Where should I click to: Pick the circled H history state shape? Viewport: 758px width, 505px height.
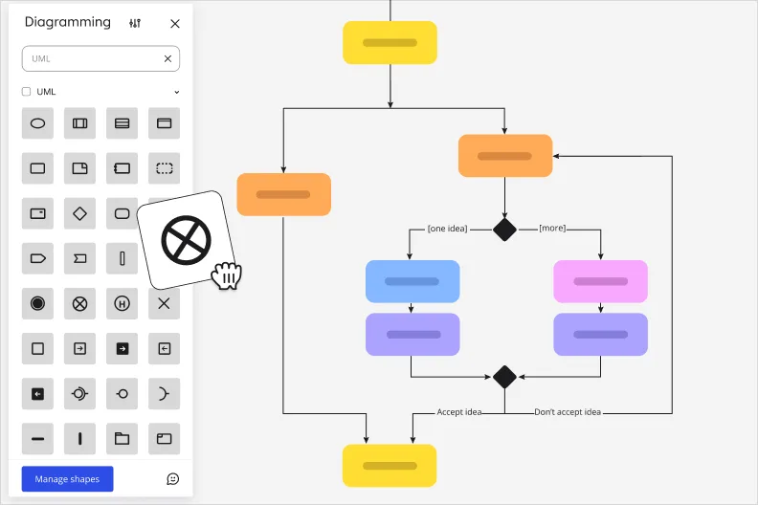coord(123,303)
